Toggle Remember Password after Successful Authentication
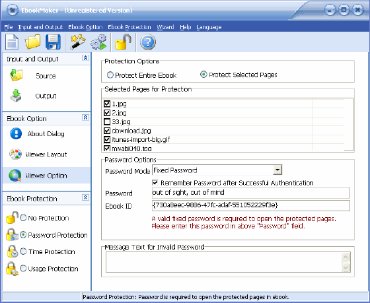This screenshot has width=370, height=303. coord(155,182)
